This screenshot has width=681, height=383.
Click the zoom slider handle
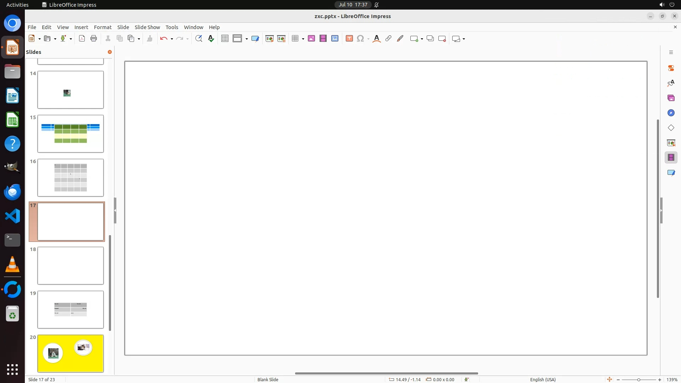[638, 380]
